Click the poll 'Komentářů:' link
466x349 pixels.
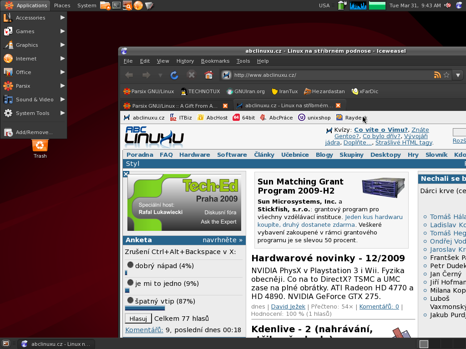coord(144,330)
